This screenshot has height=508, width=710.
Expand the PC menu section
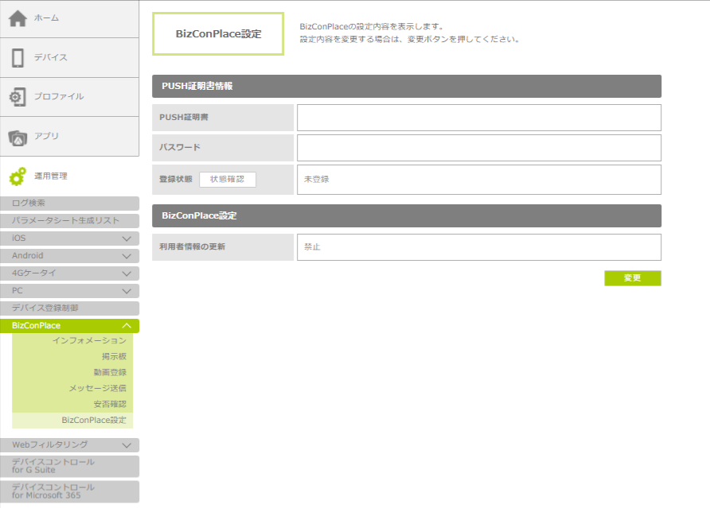tap(126, 291)
